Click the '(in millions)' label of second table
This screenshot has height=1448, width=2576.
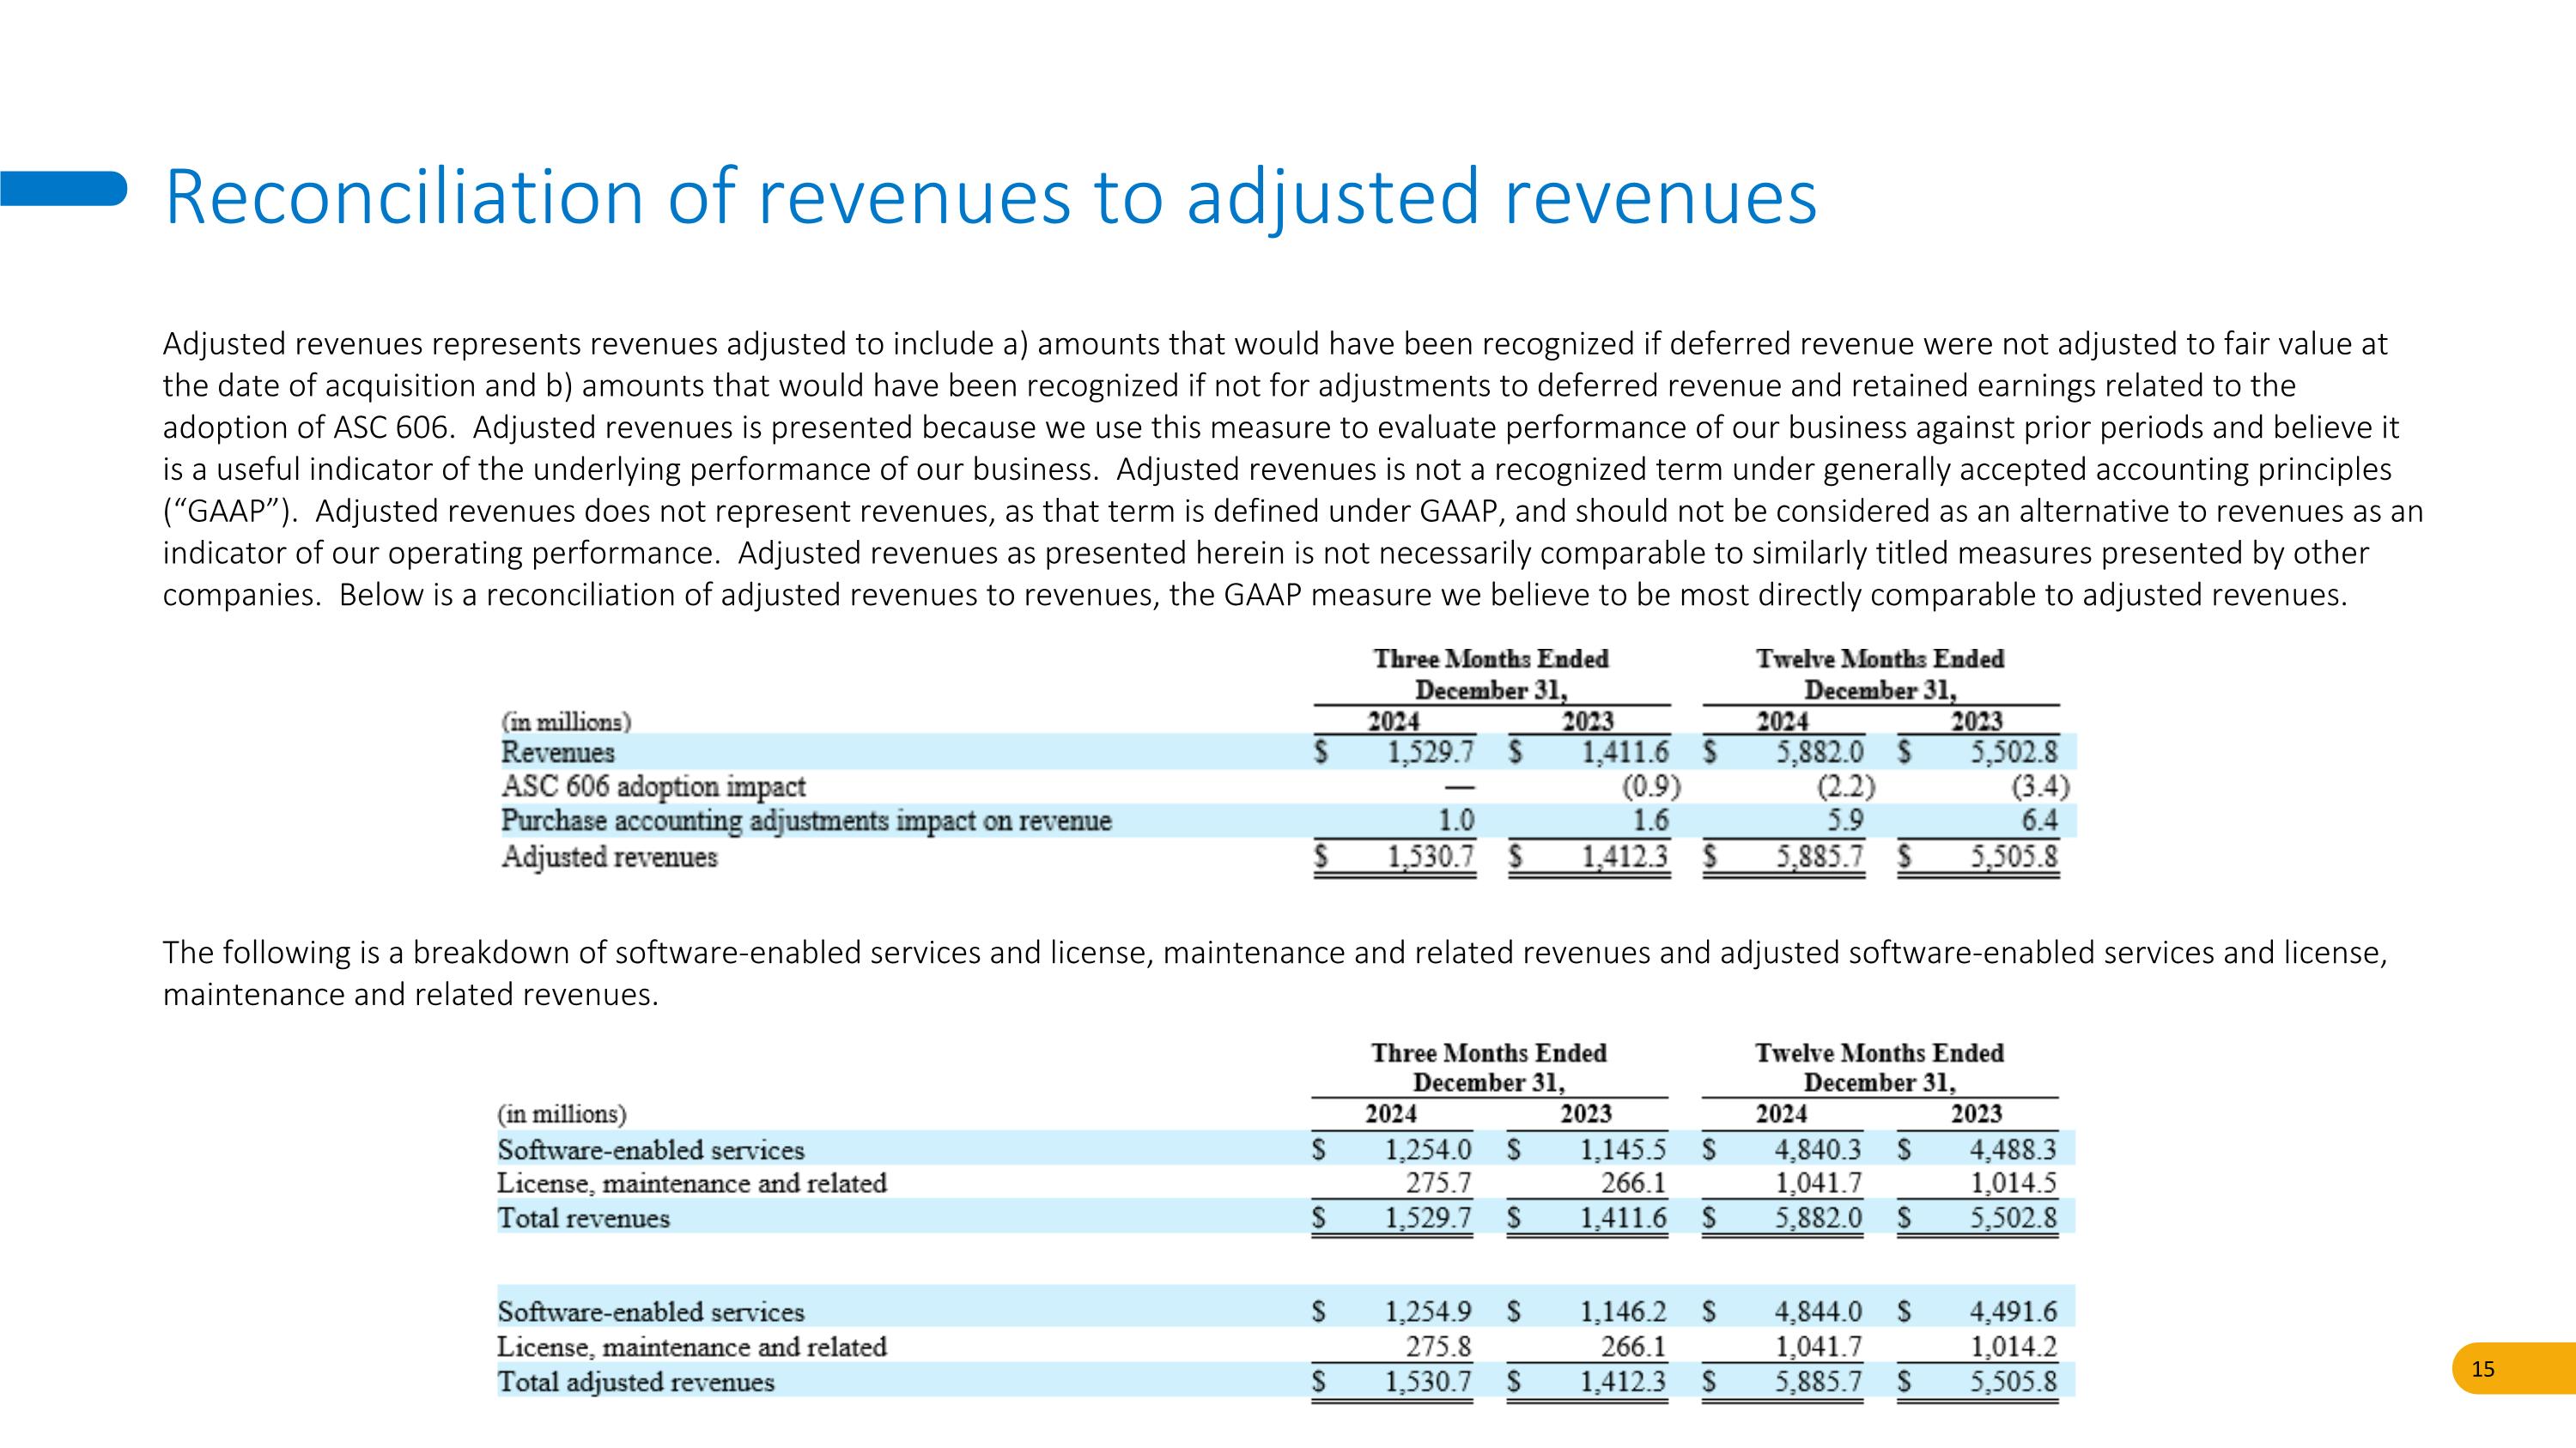tap(562, 1114)
